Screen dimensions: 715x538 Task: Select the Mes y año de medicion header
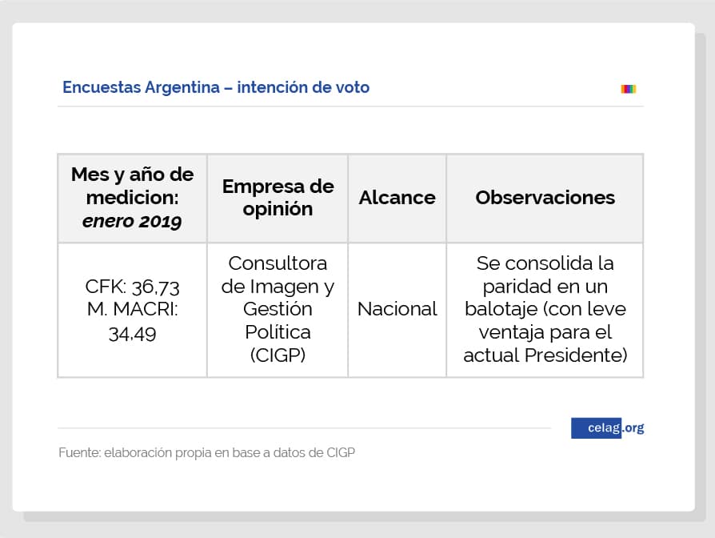coord(132,198)
